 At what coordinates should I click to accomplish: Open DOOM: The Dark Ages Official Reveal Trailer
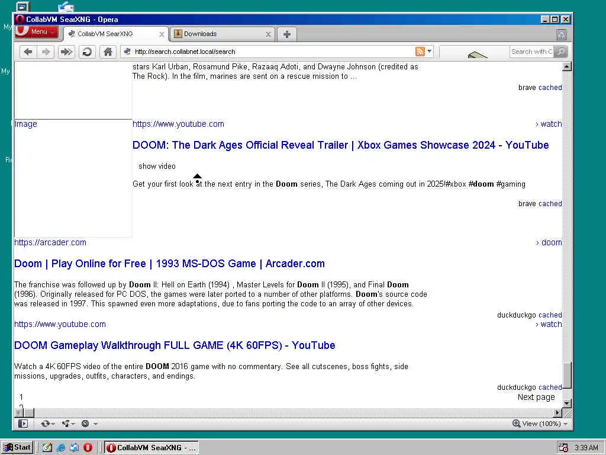click(x=340, y=145)
